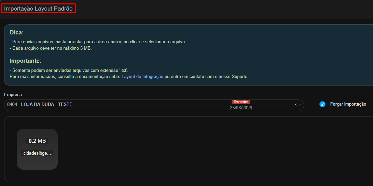This screenshot has height=186, width=373.
Task: Click the red Em testes badge
Action: click(x=241, y=102)
